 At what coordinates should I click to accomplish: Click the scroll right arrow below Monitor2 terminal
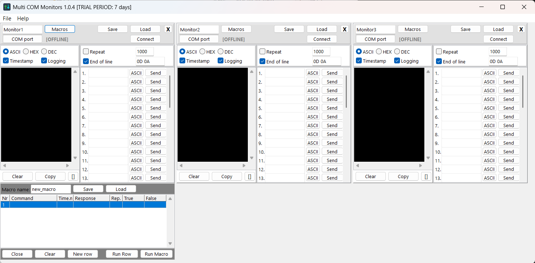(244, 166)
